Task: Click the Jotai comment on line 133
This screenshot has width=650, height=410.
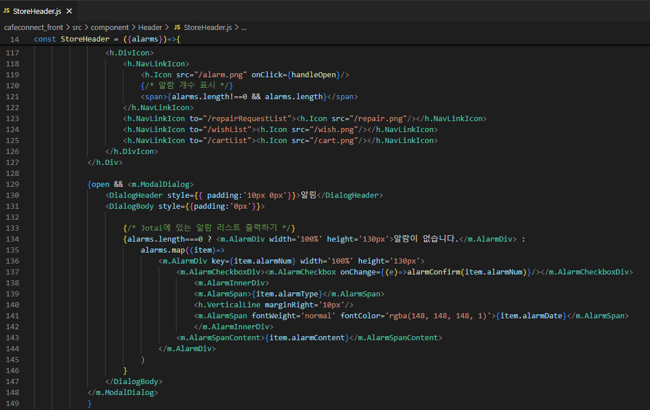Action: click(x=209, y=228)
